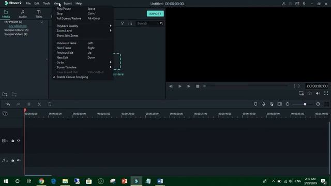This screenshot has height=186, width=331.
Task: Toggle lock on video track 1
Action: (12, 141)
